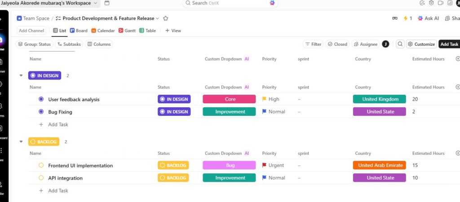Viewport: 460px width, 202px height.
Task: Open BACKLOG status for API integration
Action: pyautogui.click(x=173, y=178)
